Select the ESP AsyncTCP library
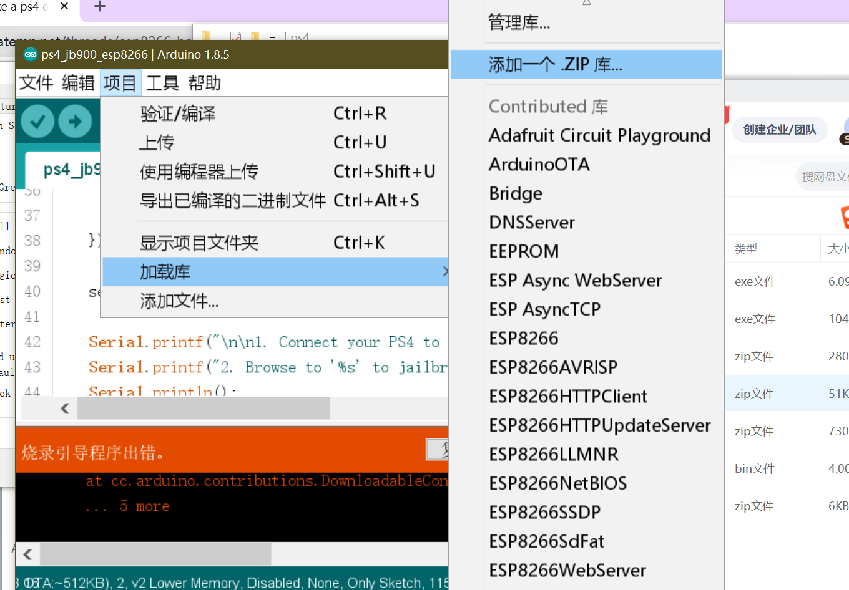 pos(586,309)
